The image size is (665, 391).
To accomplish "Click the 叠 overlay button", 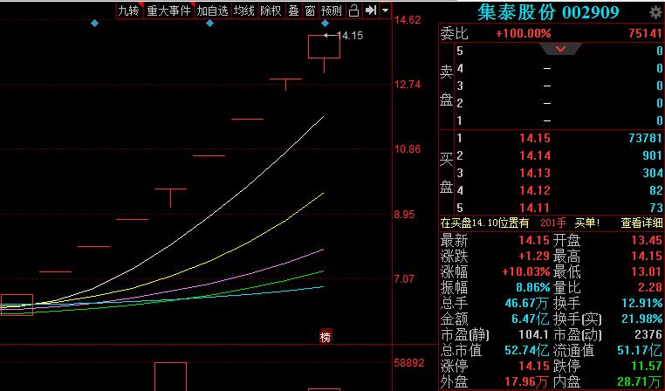I will click(293, 10).
